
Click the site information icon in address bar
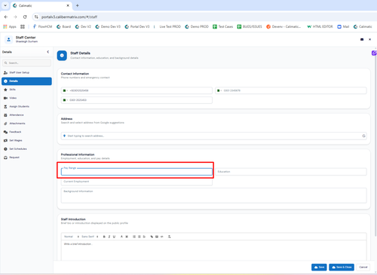pos(36,17)
